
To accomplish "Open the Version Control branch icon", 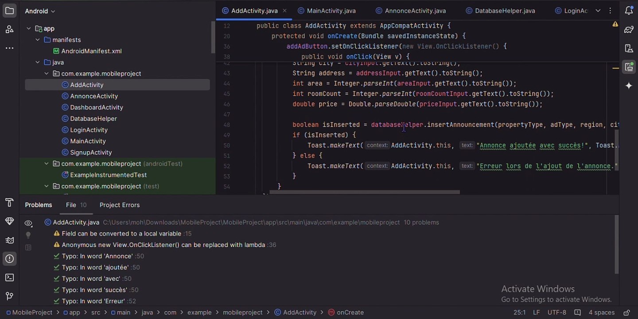I will pos(9,296).
